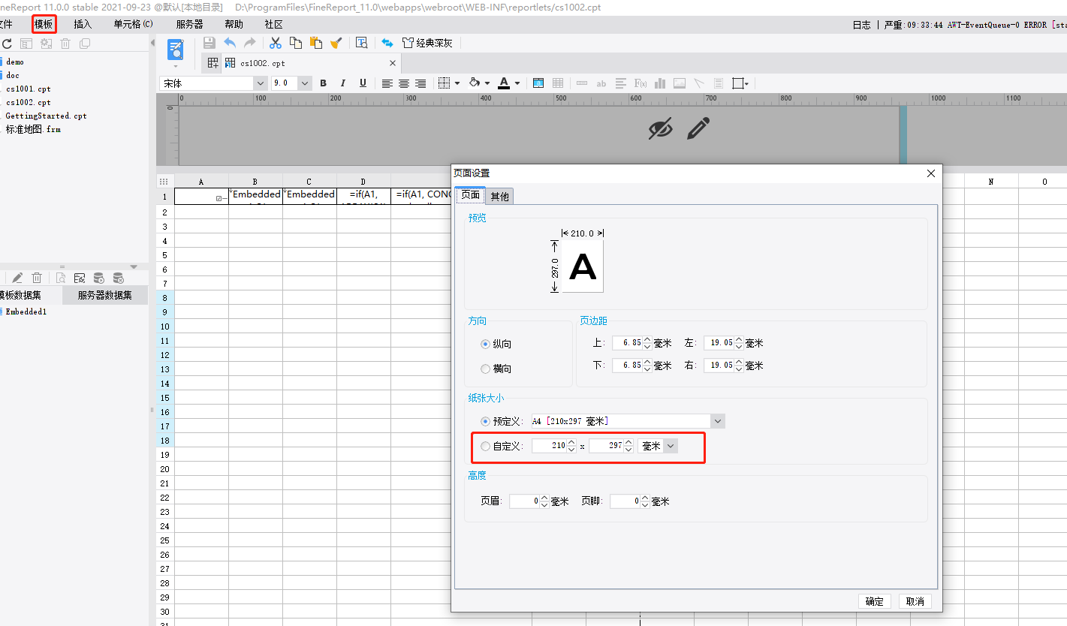Increase the 页眉 header height stepper
Image resolution: width=1067 pixels, height=626 pixels.
click(x=544, y=498)
